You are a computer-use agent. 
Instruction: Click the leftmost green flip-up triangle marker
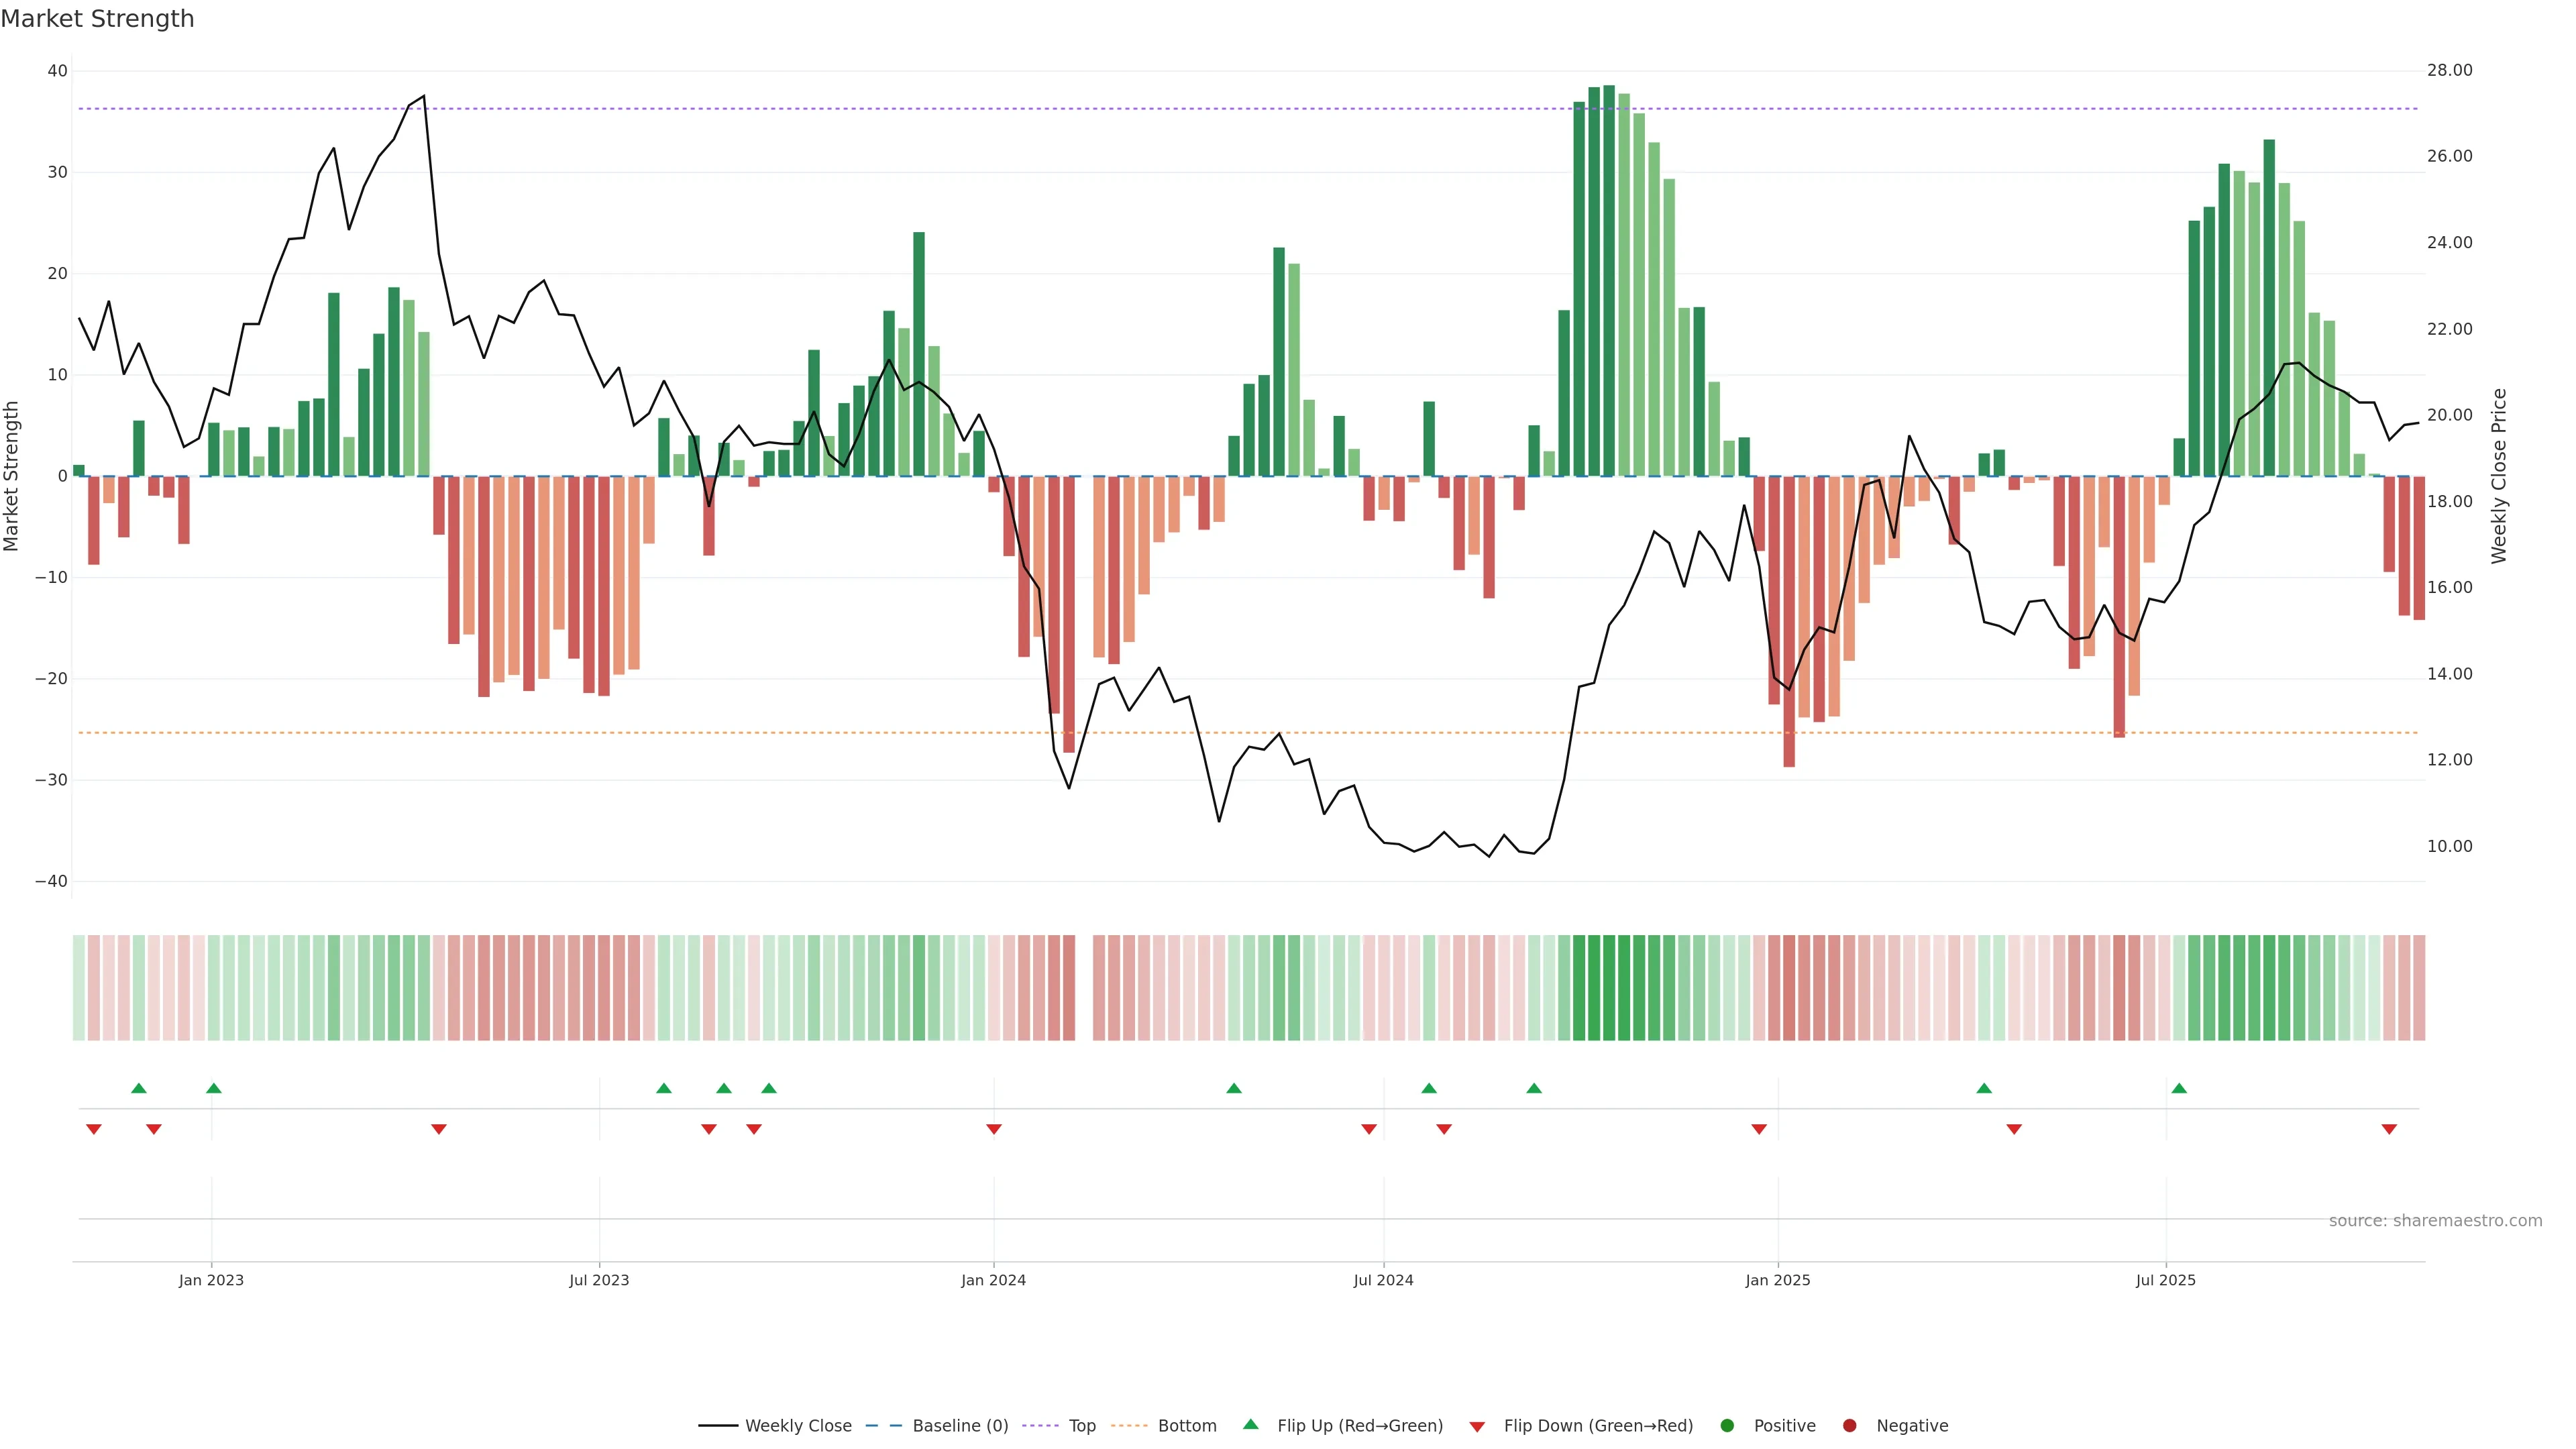click(139, 1088)
